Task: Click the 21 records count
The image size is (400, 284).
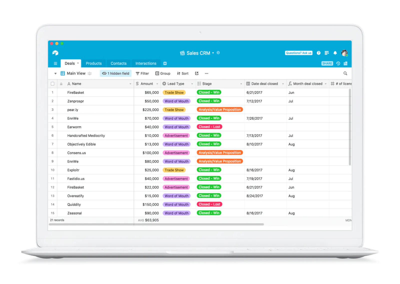Action: click(x=57, y=220)
